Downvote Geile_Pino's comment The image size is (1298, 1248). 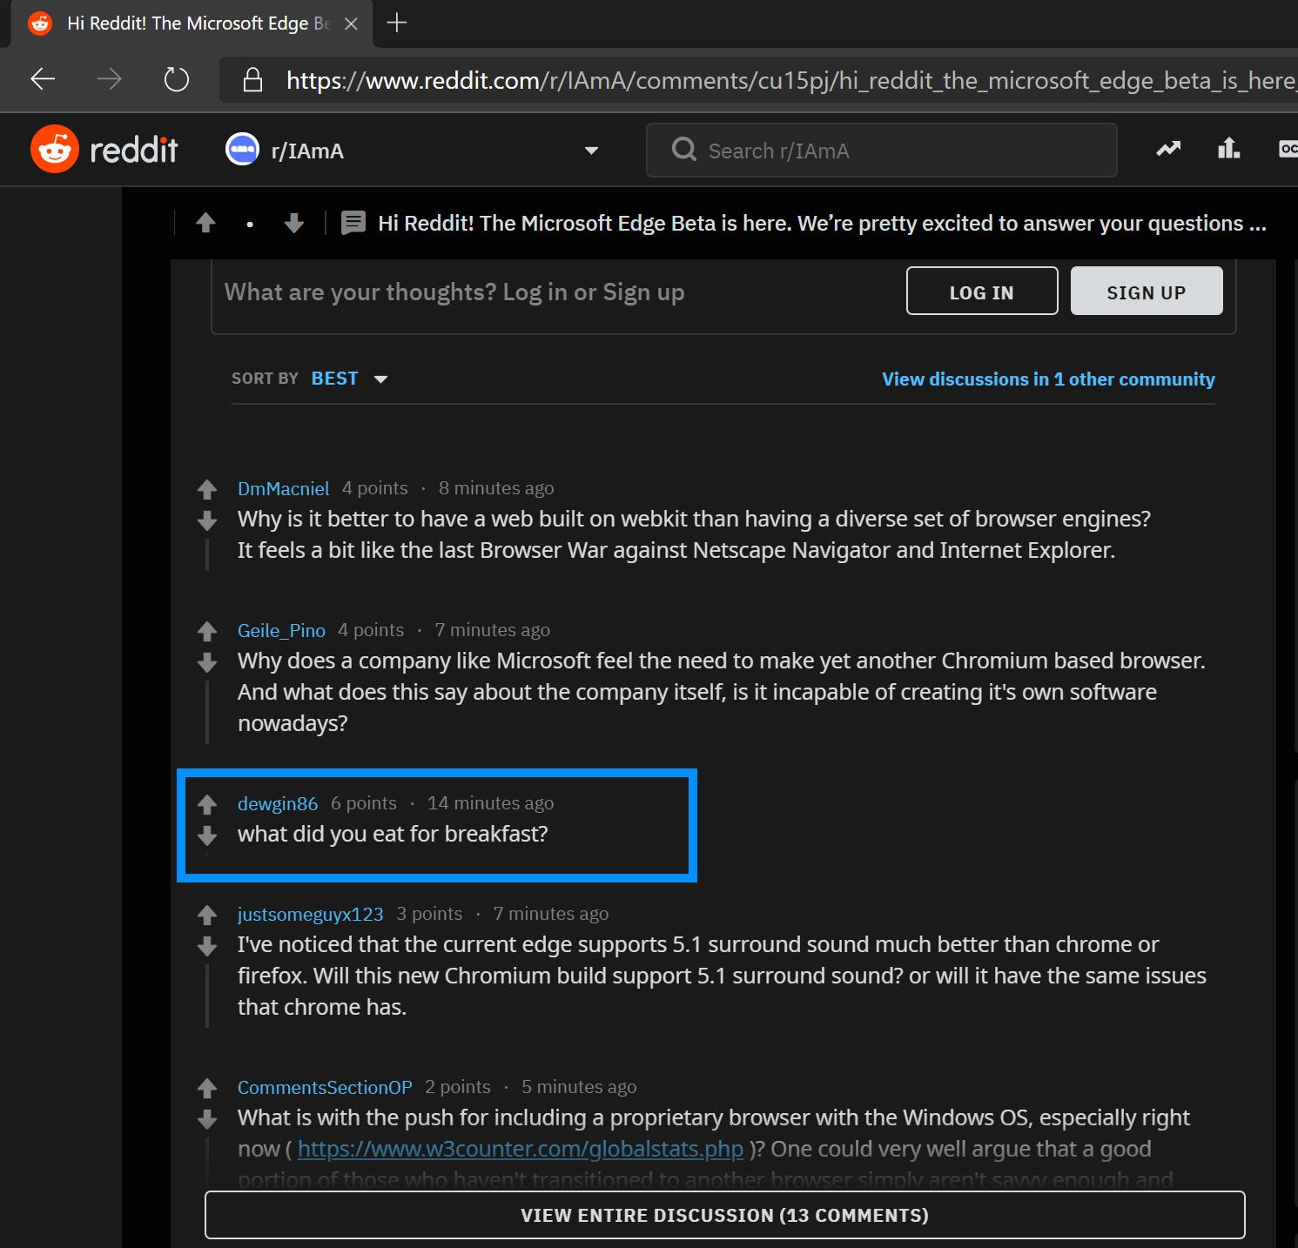point(206,662)
